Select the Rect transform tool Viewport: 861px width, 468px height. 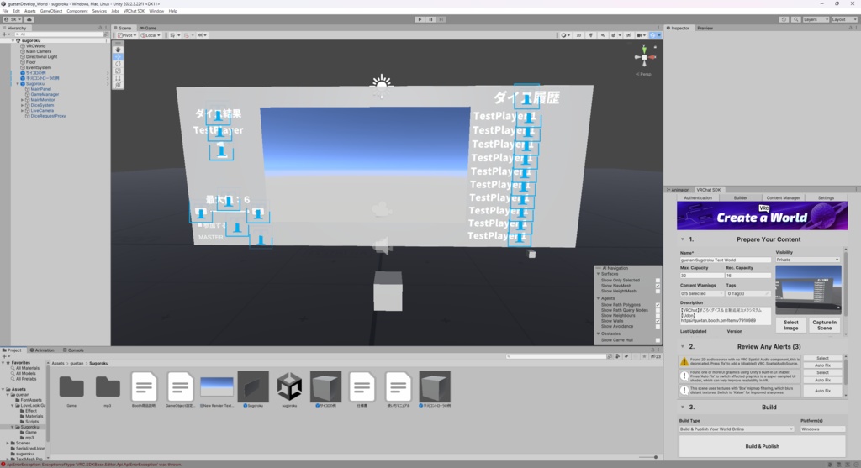pos(118,78)
